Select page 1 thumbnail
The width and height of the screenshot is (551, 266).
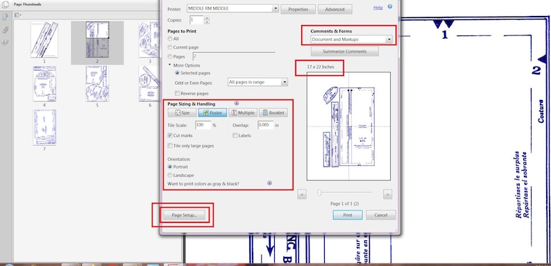(44, 40)
